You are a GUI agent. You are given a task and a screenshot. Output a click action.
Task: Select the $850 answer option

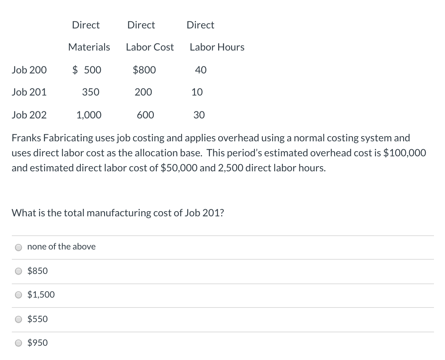pyautogui.click(x=19, y=271)
